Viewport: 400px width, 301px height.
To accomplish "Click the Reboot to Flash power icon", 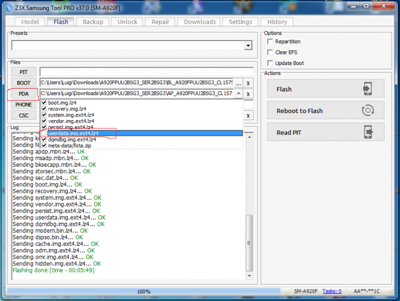I will [368, 110].
